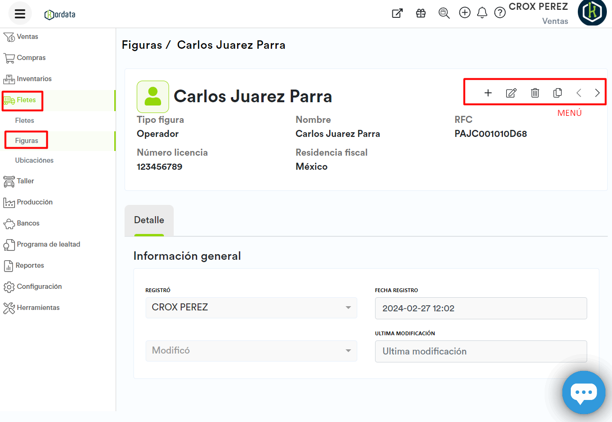The width and height of the screenshot is (612, 422).
Task: Open the Configuración menu item
Action: [x=39, y=286]
